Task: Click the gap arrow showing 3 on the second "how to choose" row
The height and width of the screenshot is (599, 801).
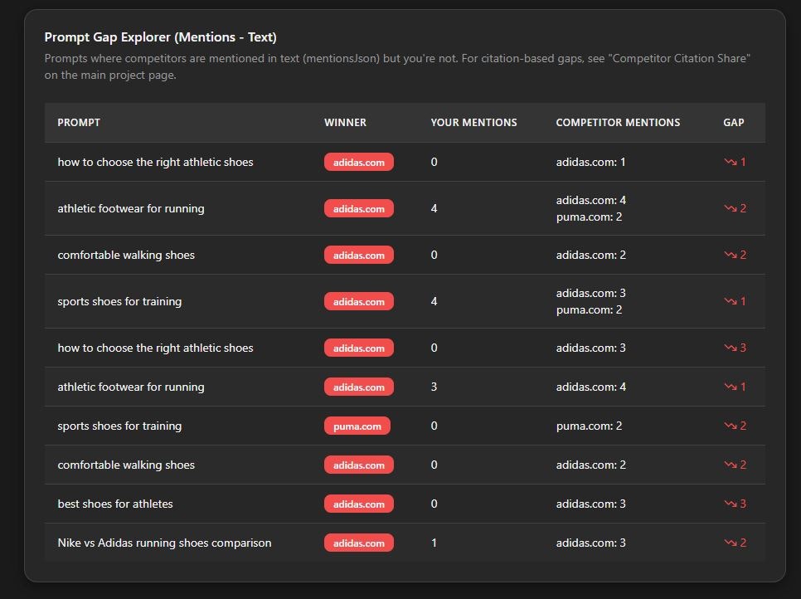Action: pos(733,348)
